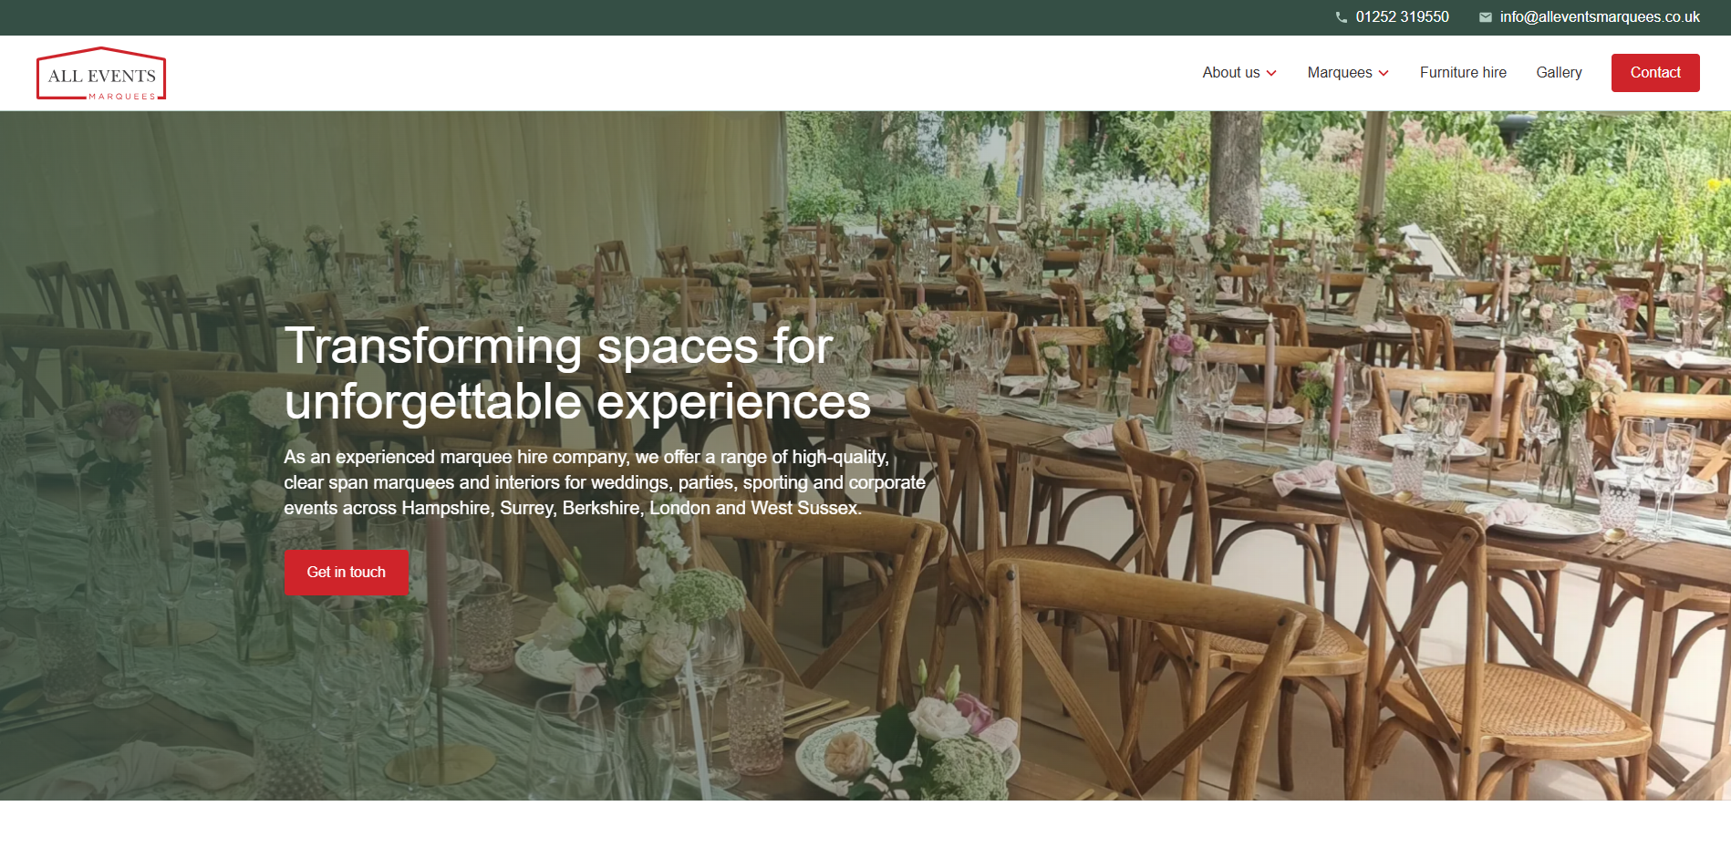Click the phone icon in top bar
This screenshot has width=1731, height=858.
[x=1341, y=17]
